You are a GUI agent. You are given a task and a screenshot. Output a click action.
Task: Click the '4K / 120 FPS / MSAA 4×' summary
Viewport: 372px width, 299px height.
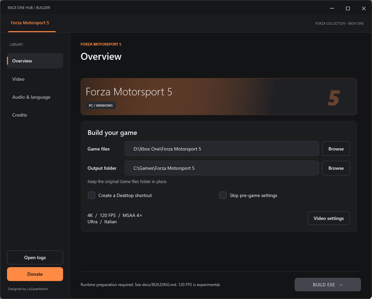point(115,216)
